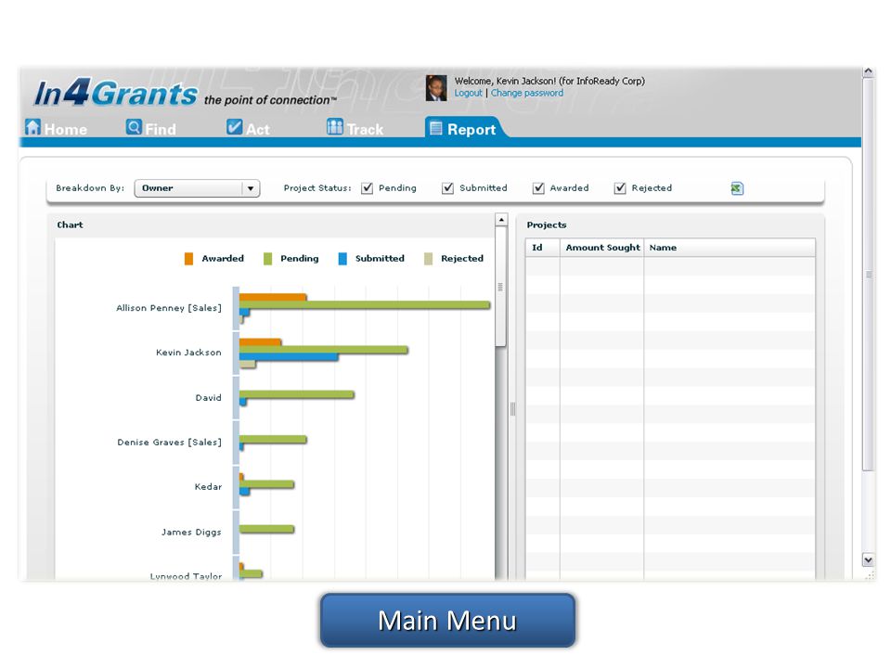Viewport: 891px width, 668px height.
Task: Click the Awarded legend label
Action: tap(223, 259)
